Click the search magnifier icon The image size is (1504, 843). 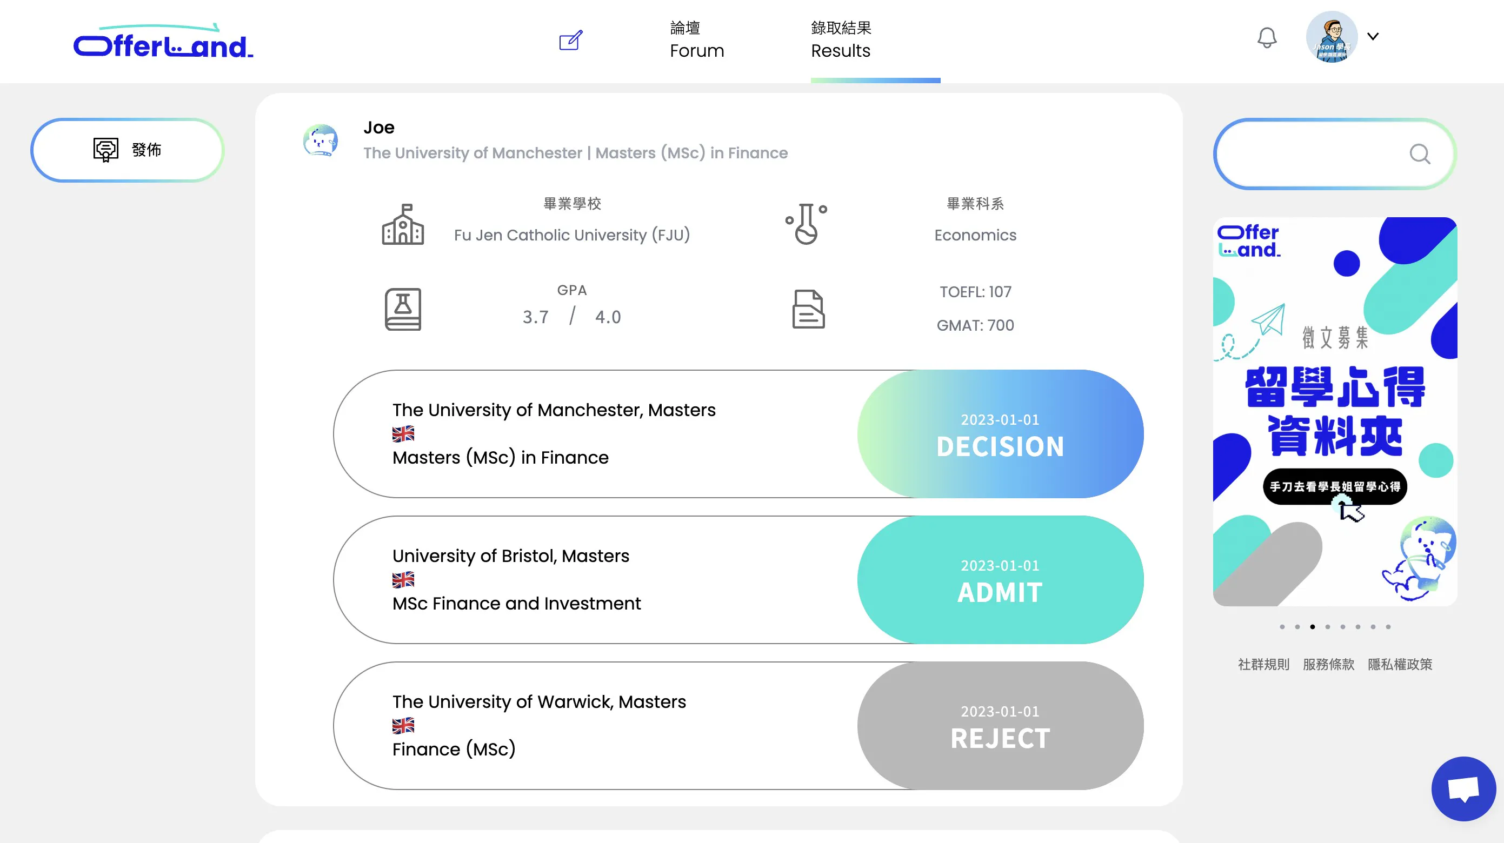[x=1419, y=154]
